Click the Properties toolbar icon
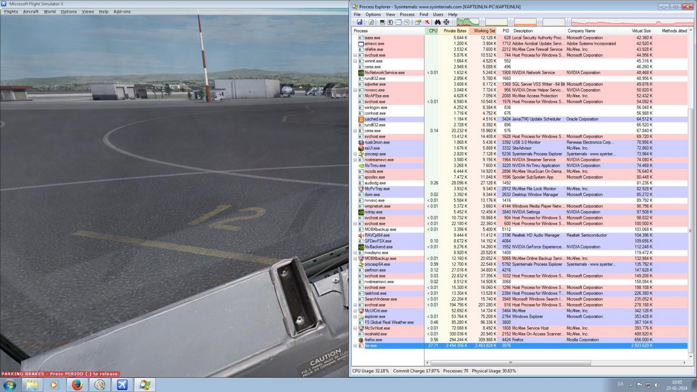This screenshot has width=697, height=392. click(418, 22)
